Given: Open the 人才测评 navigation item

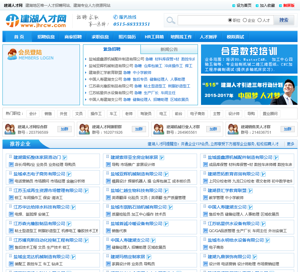Looking at the screenshot, I should (208, 37).
